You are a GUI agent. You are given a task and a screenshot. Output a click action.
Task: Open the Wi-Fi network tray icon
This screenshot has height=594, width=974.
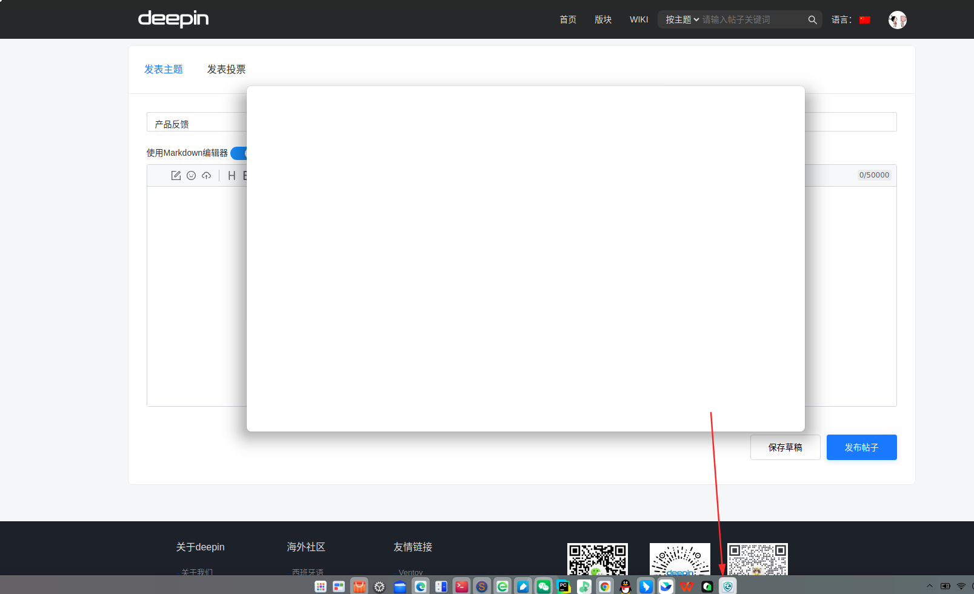(x=961, y=586)
